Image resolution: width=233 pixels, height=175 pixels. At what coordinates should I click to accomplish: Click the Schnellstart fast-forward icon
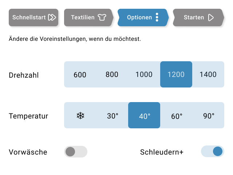[x=52, y=17]
